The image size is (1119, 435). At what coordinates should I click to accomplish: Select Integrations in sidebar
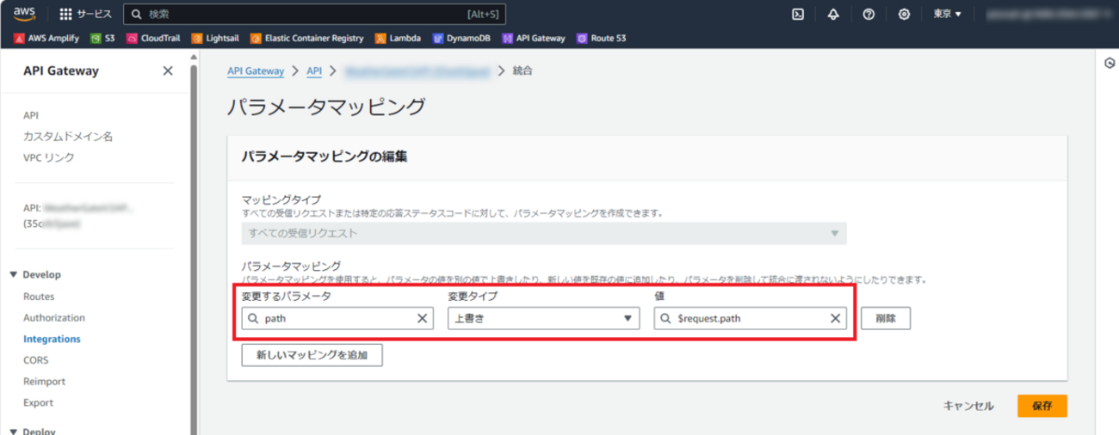tap(52, 340)
